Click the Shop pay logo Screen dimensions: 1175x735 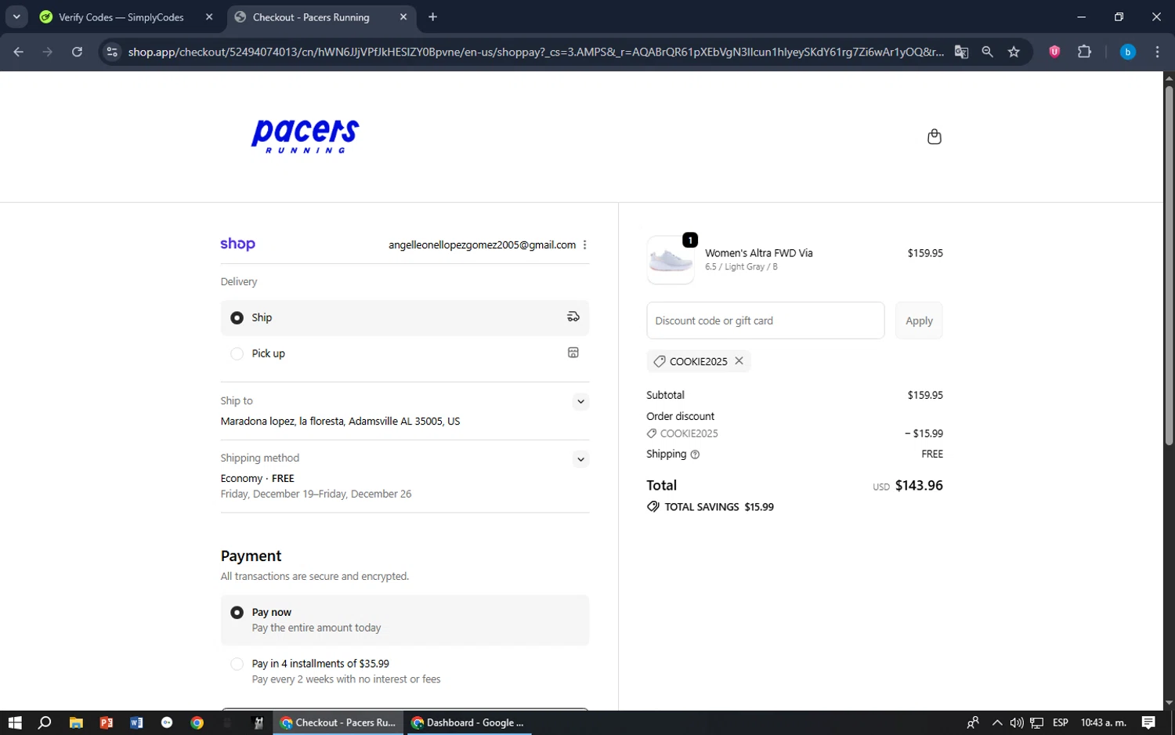pos(238,244)
